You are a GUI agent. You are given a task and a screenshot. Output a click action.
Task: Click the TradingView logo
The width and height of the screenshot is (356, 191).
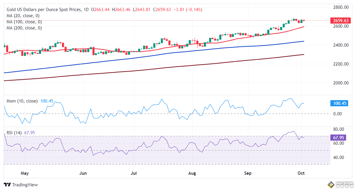coord(21,185)
